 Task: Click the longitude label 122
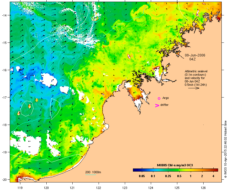point(99,188)
